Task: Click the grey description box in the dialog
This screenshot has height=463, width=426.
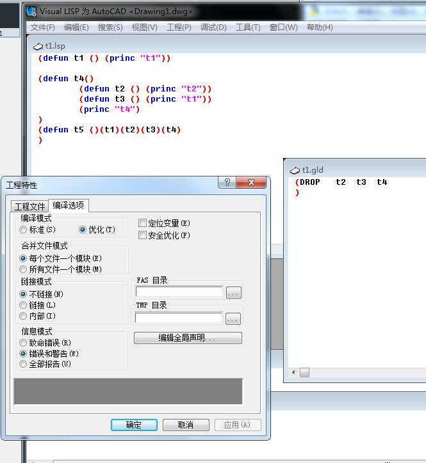Action: coord(128,391)
